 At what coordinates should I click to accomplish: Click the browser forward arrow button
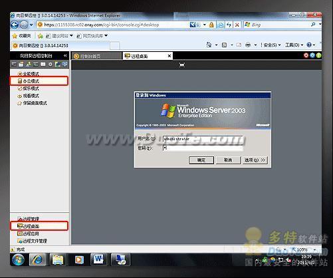coord(24,25)
